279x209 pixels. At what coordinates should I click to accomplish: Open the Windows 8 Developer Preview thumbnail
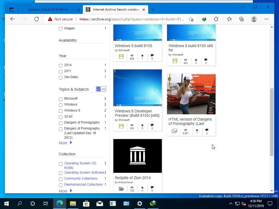[138, 88]
